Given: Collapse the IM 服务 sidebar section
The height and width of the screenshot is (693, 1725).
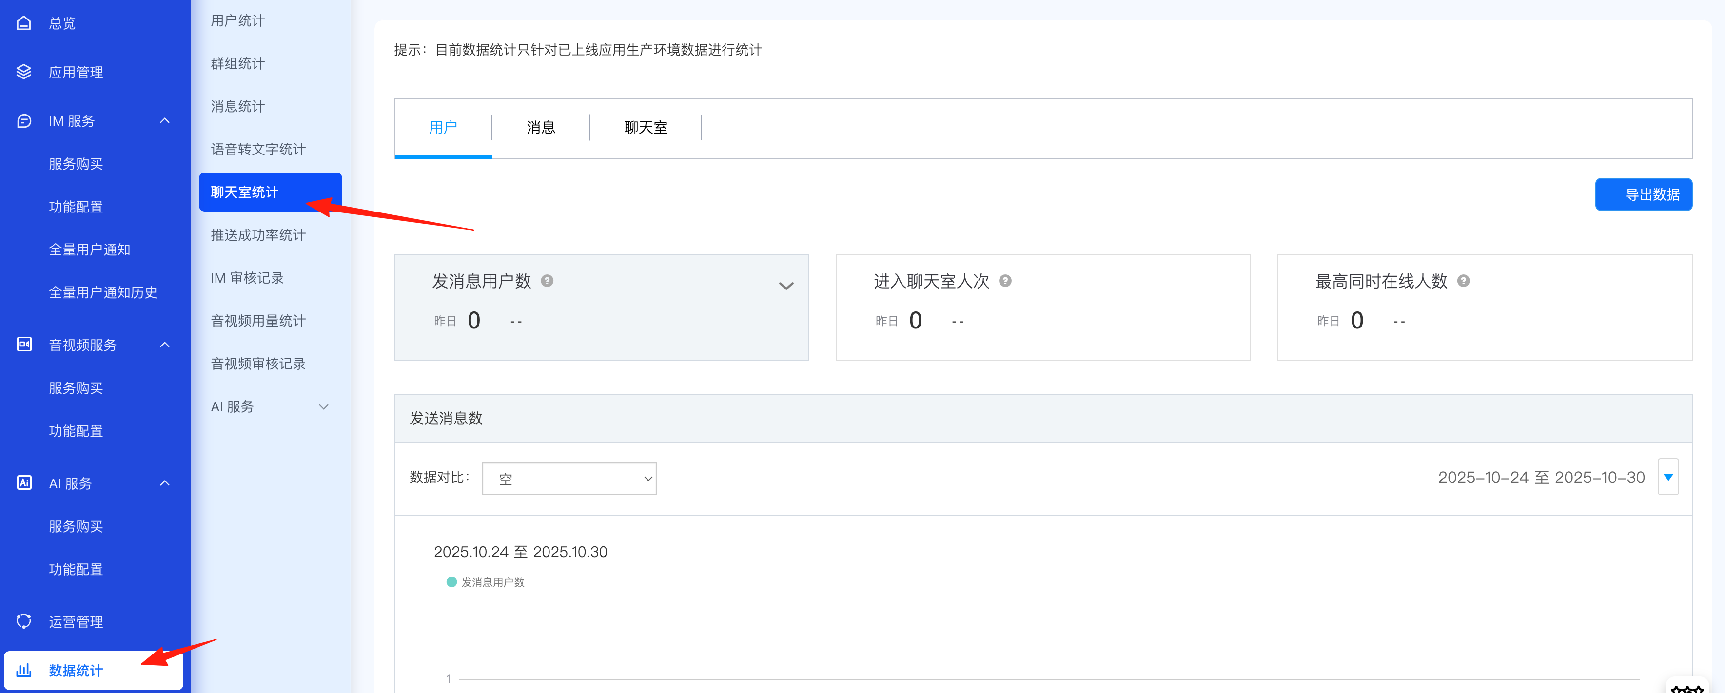Looking at the screenshot, I should pos(165,121).
